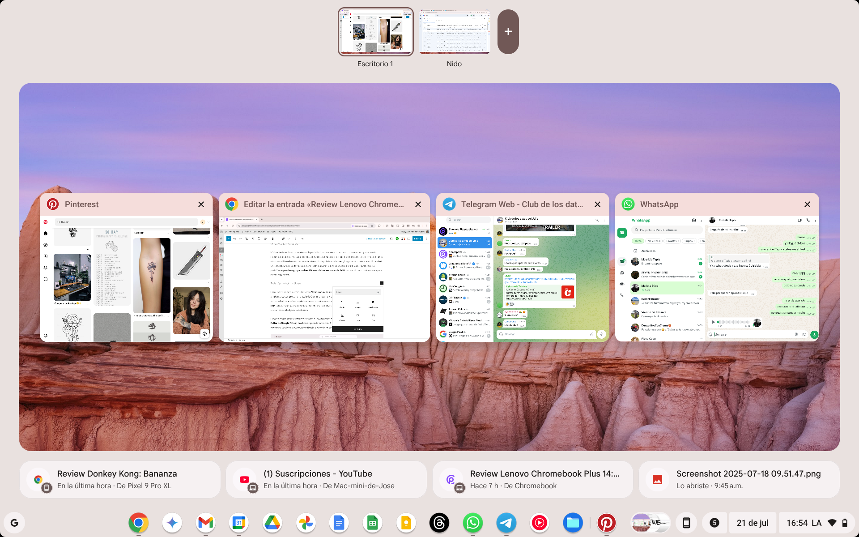
Task: Open Google Calendar shelf icon
Action: point(239,523)
